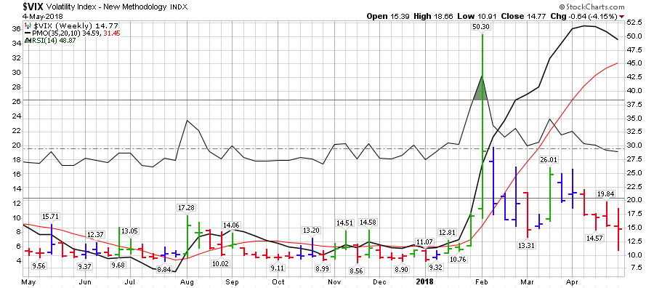Image resolution: width=654 pixels, height=288 pixels.
Task: Click the 8.84 low price label
Action: click(164, 270)
